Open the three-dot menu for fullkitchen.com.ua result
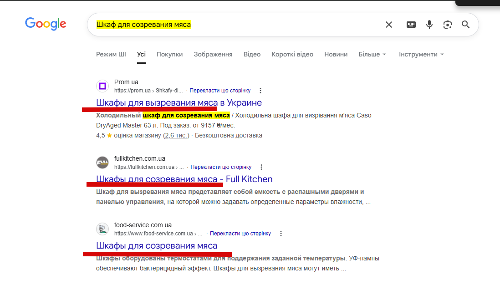Image resolution: width=500 pixels, height=285 pixels. point(261,167)
